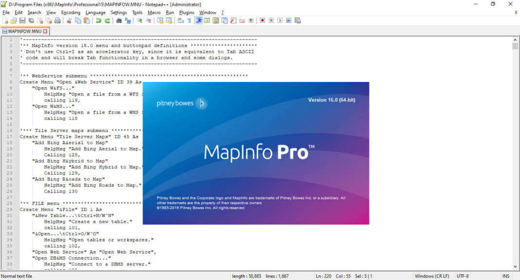Image resolution: width=520 pixels, height=280 pixels.
Task: Click the macro Playback icon
Action: click(x=280, y=20)
